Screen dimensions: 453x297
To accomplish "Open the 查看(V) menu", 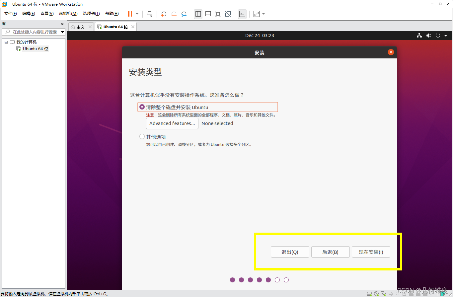I will click(47, 14).
